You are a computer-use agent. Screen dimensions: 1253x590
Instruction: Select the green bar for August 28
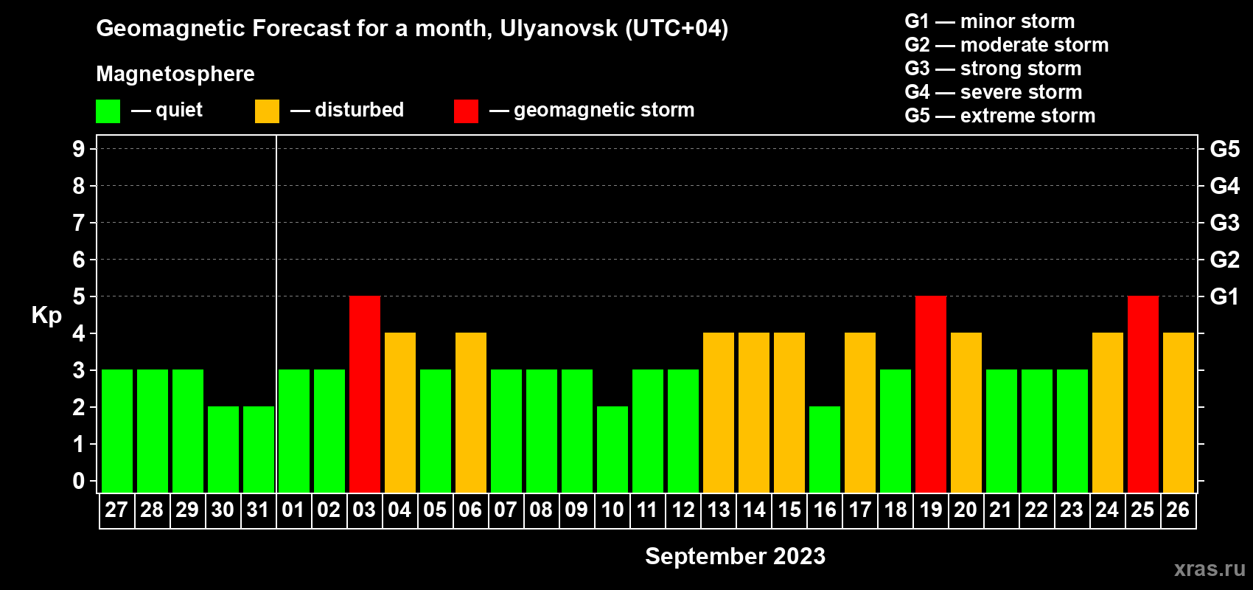click(x=153, y=431)
